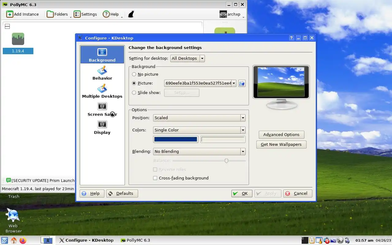Switch to the Behavior section
This screenshot has height=245, width=392.
coord(102,73)
